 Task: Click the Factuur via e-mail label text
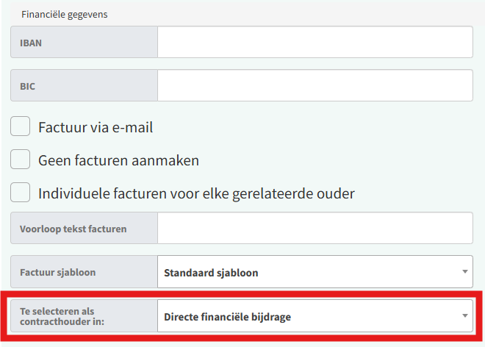(96, 127)
